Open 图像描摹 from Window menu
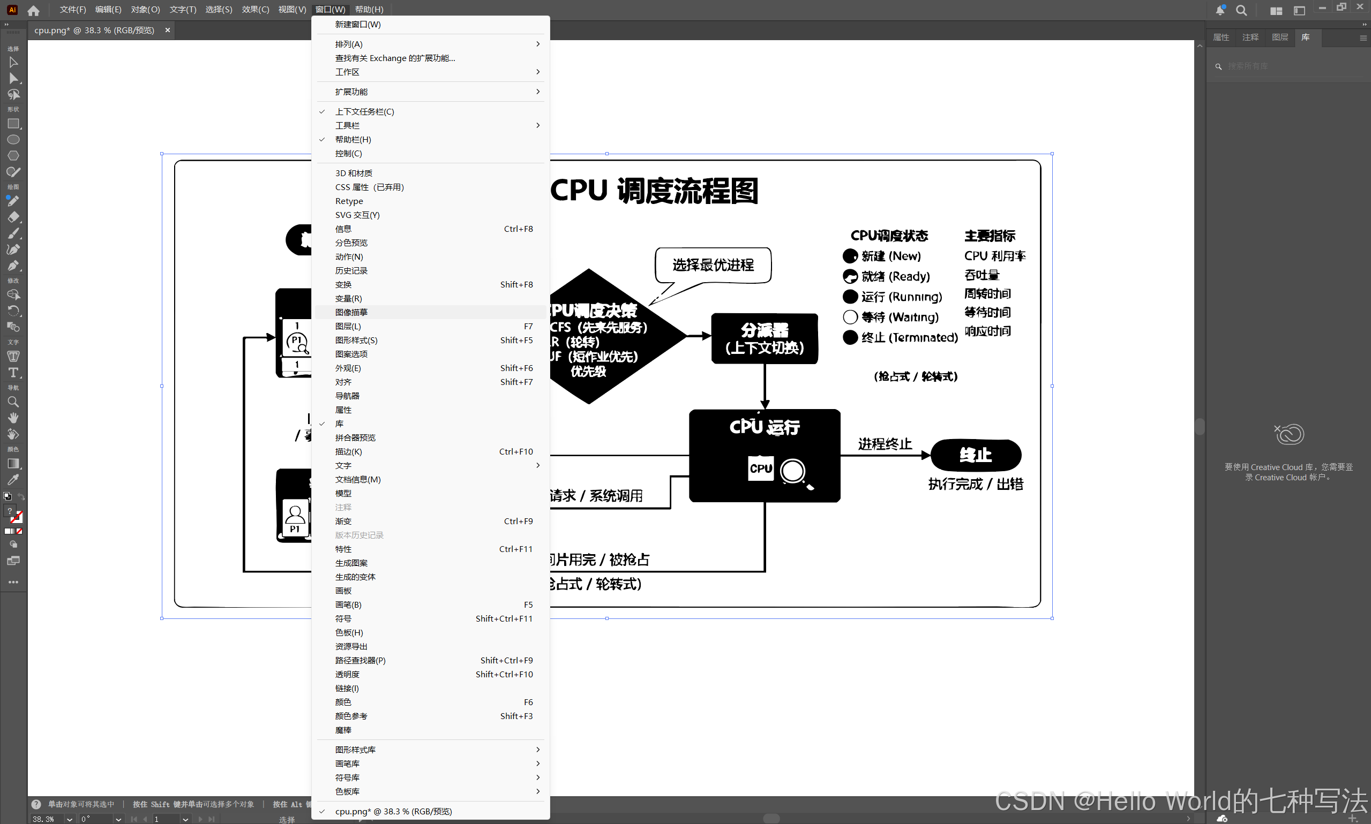Viewport: 1371px width, 824px height. (x=351, y=312)
